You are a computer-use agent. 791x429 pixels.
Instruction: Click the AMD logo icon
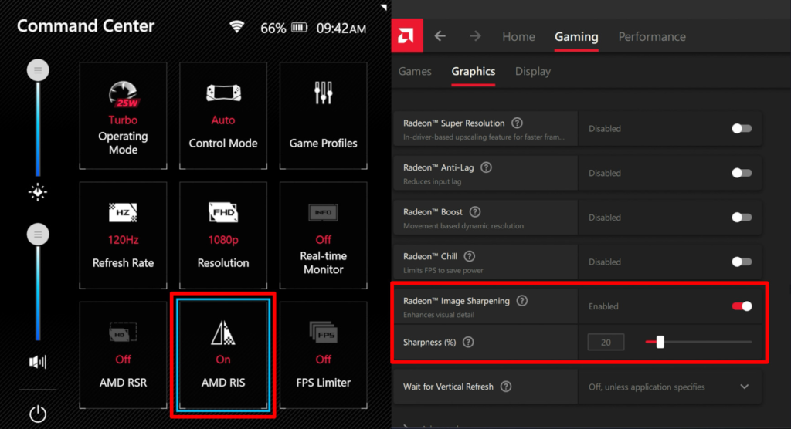(406, 36)
